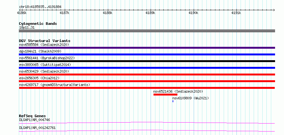The image size is (284, 135).
Task: Select the gray 18p11.31 cytogenetic band bar
Action: 147,31
